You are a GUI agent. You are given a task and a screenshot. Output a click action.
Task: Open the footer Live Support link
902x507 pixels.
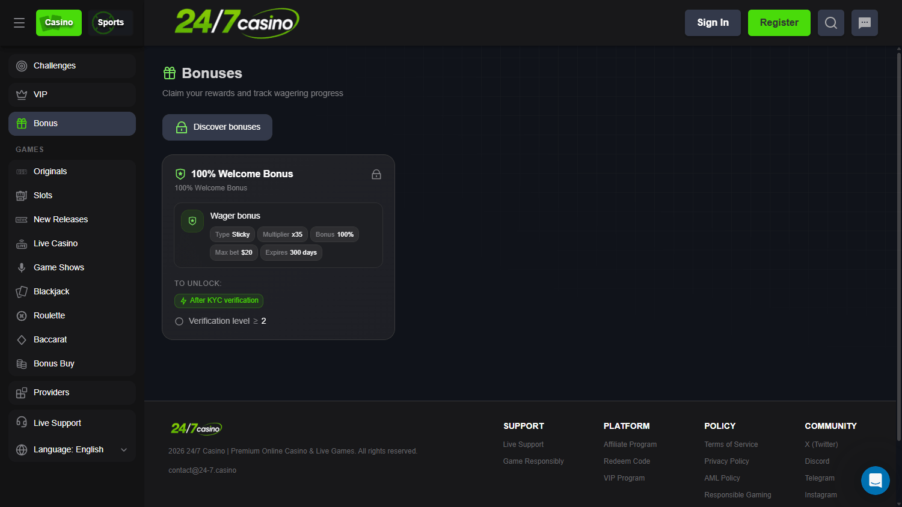523,445
